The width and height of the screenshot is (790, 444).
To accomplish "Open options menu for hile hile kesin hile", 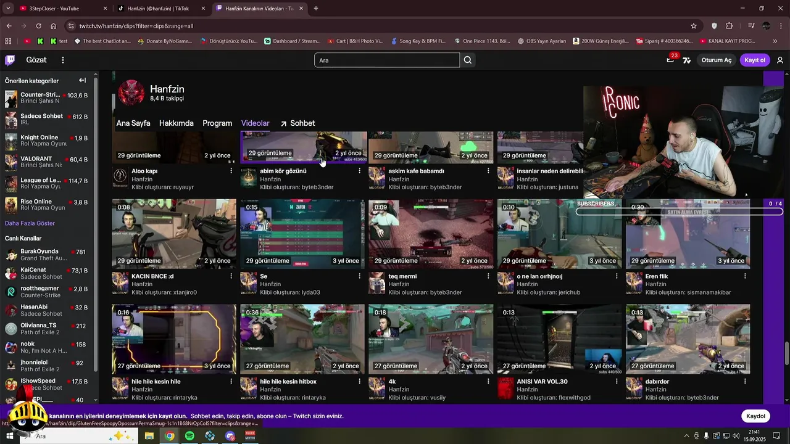I will point(231,382).
